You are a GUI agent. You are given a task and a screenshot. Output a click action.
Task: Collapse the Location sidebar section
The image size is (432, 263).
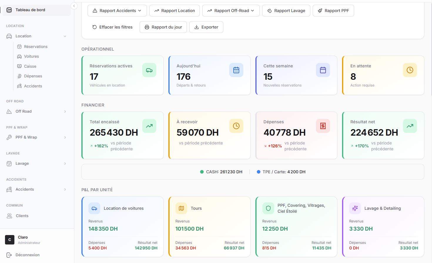65,36
